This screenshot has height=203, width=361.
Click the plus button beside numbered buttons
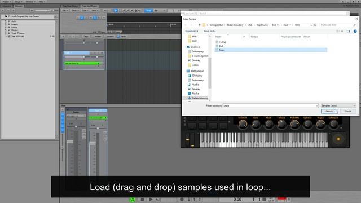(104, 17)
